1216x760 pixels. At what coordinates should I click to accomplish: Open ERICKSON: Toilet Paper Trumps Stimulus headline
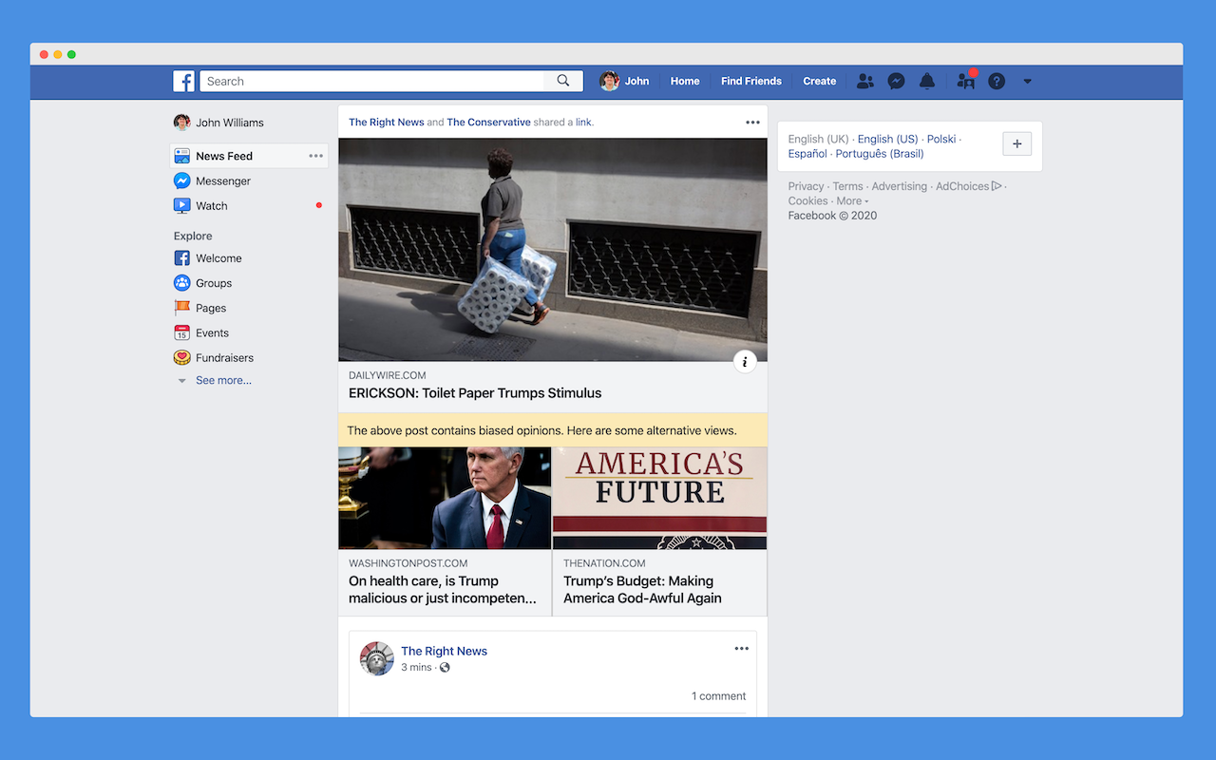click(475, 392)
